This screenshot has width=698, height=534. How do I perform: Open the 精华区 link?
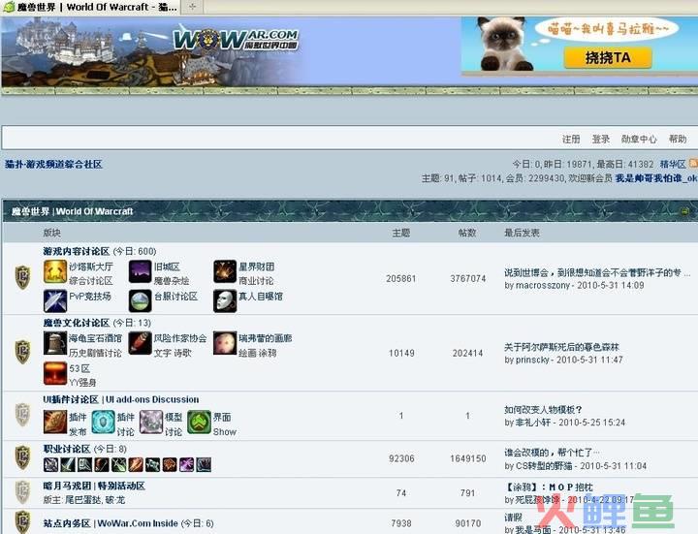(x=673, y=164)
